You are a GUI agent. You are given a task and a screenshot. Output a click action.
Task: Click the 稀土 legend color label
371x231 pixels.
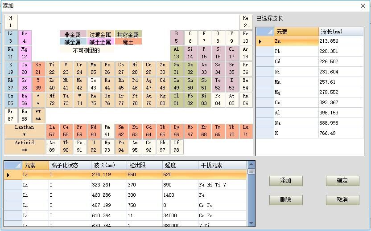click(x=128, y=42)
